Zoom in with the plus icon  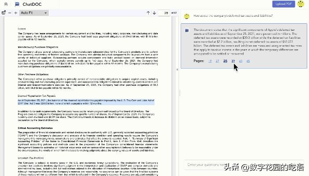pos(16,13)
